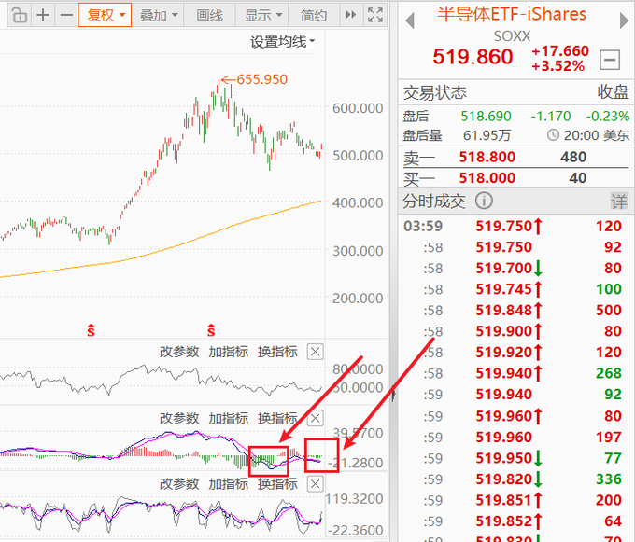The height and width of the screenshot is (542, 635).
Task: Click trade price 519.851
Action: pyautogui.click(x=503, y=500)
